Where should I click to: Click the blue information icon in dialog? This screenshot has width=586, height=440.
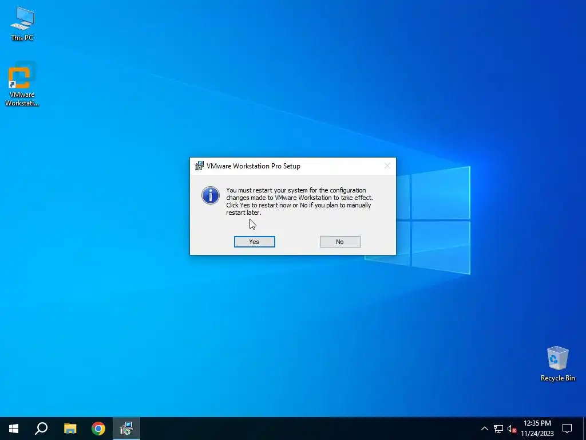pyautogui.click(x=211, y=195)
